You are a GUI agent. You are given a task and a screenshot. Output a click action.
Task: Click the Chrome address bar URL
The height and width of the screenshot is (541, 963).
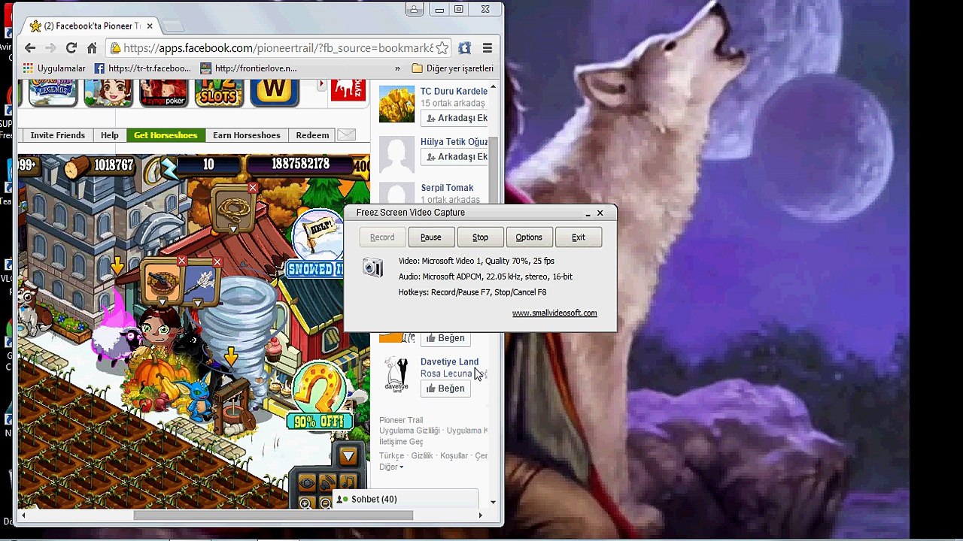(278, 48)
